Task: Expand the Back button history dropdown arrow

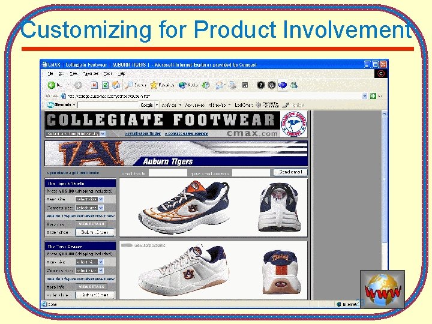Action: coord(68,85)
